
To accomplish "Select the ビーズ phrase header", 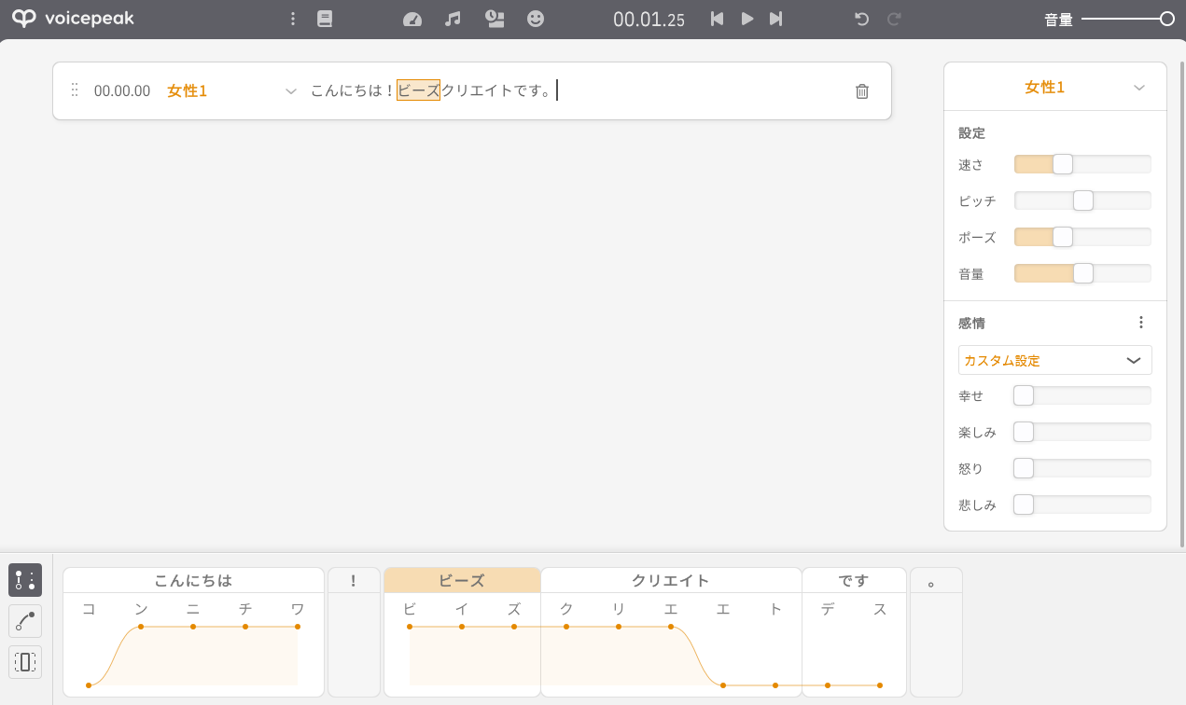I will click(x=462, y=580).
